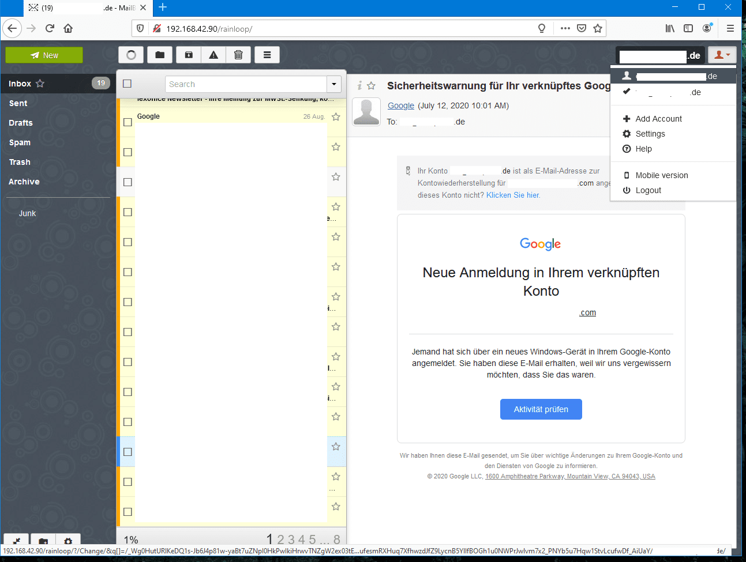Click the gear settings icon at the sidebar bottom
Screen dimensions: 746x562
tap(68, 541)
